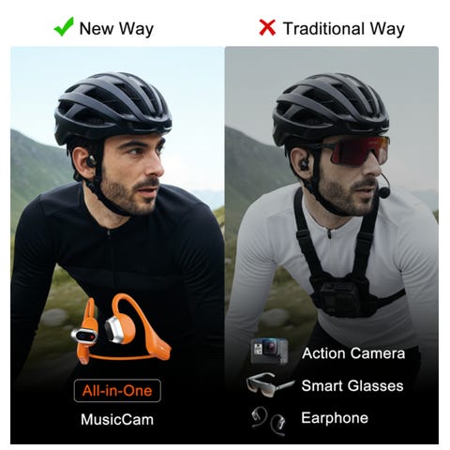Viewport: 450px width, 450px height.
Task: Click the action camera icon
Action: click(269, 352)
